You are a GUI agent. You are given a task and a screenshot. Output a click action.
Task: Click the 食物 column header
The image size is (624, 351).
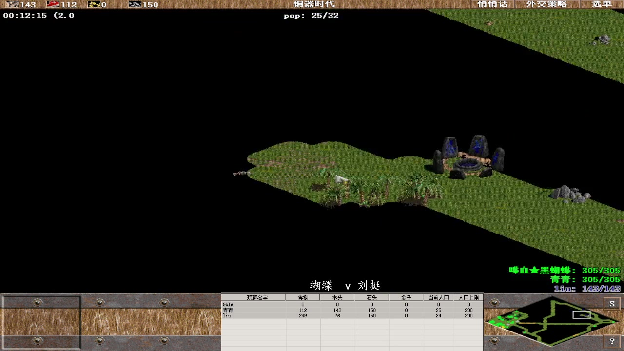303,297
